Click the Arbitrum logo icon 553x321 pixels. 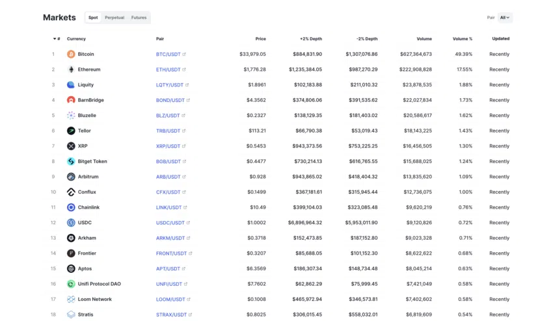coord(71,177)
